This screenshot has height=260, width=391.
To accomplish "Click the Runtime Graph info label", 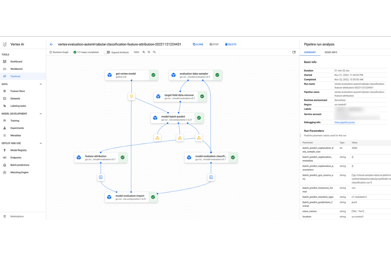I will pyautogui.click(x=59, y=52).
